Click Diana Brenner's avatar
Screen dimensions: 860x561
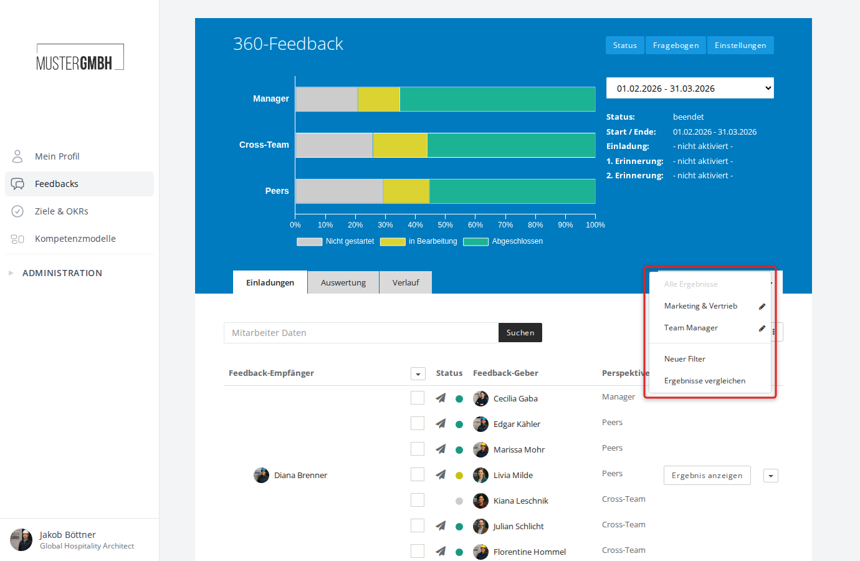pyautogui.click(x=261, y=475)
